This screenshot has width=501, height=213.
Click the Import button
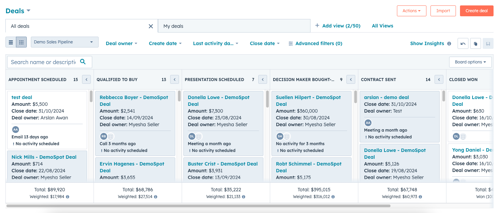(443, 11)
